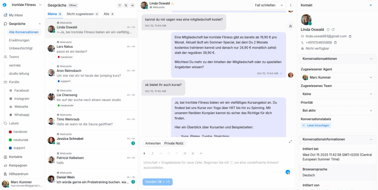Apply italic formatting in the reply toolbar

[152, 153]
